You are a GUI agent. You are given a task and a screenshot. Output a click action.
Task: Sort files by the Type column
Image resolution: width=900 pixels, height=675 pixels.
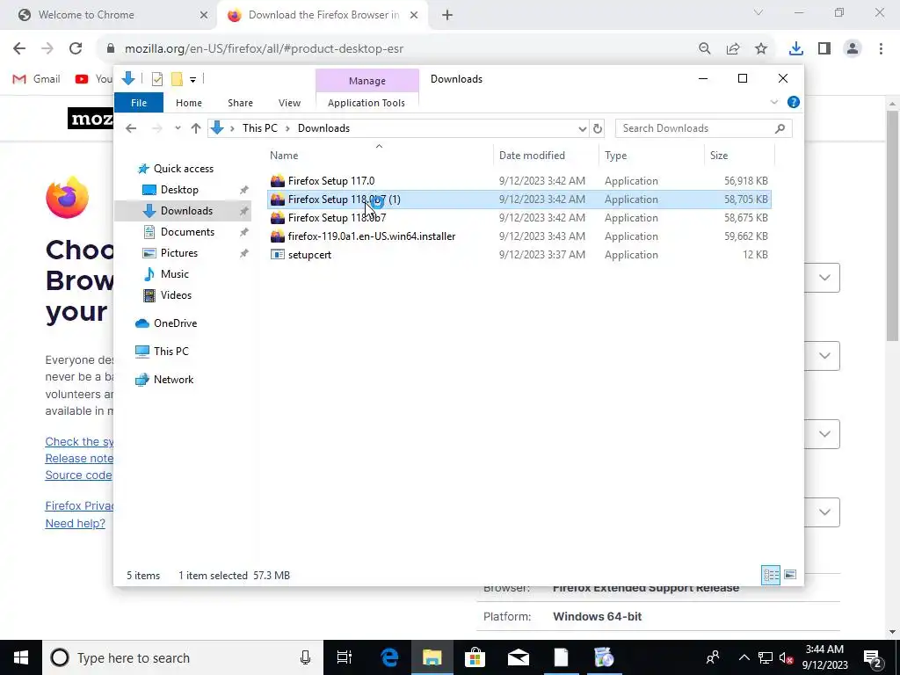point(651,156)
